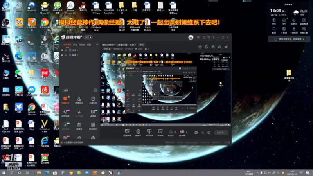Expand speaker options arrow
The height and width of the screenshot is (176, 313).
pyautogui.click(x=187, y=132)
